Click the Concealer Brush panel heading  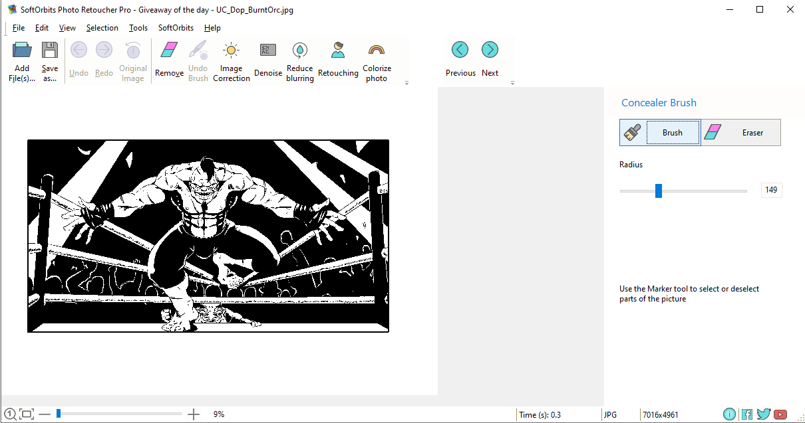(x=659, y=103)
